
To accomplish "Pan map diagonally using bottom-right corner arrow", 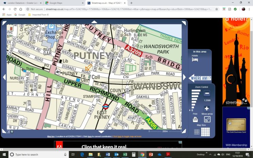I will (184, 131).
